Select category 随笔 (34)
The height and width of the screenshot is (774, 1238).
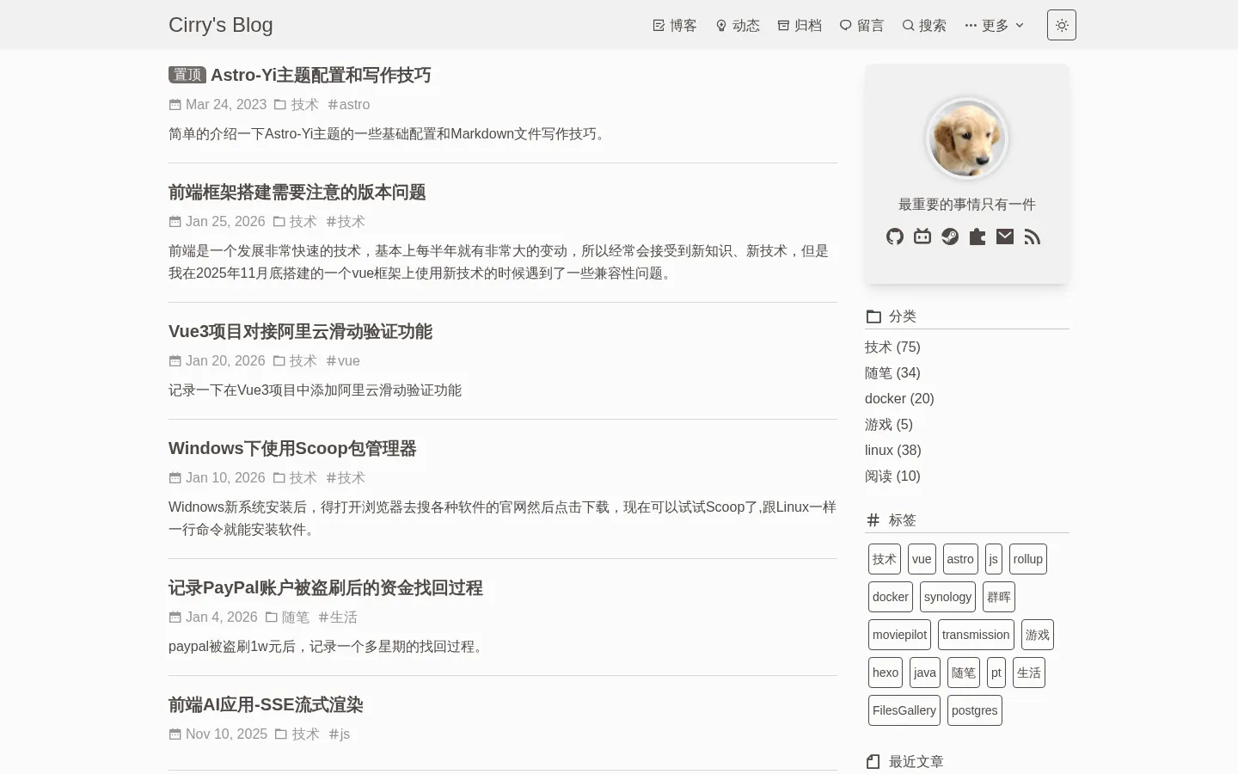(892, 372)
